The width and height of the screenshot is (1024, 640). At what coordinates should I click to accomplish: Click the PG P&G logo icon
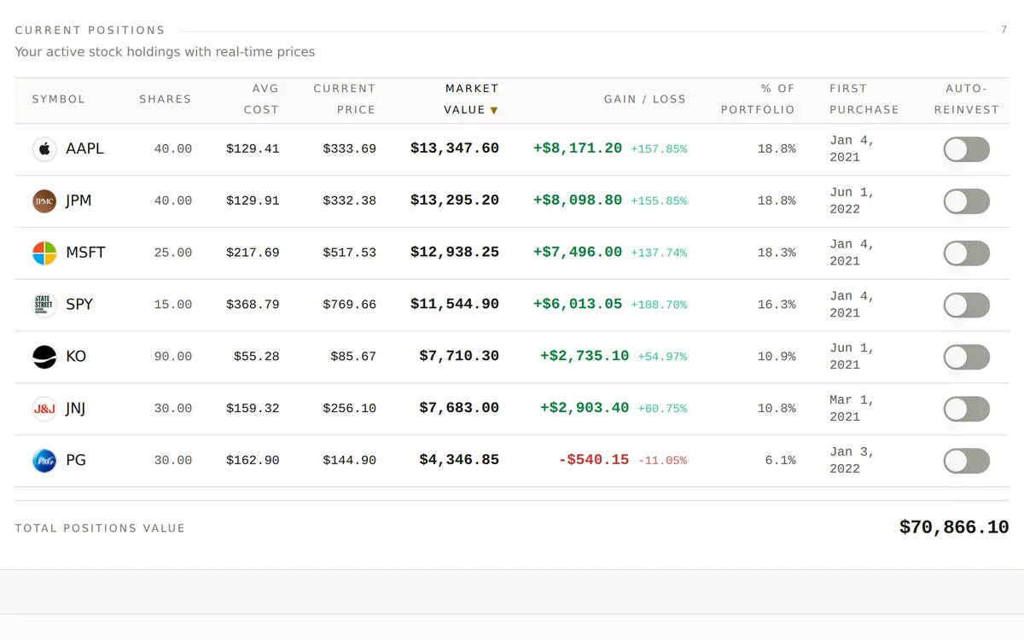point(44,462)
